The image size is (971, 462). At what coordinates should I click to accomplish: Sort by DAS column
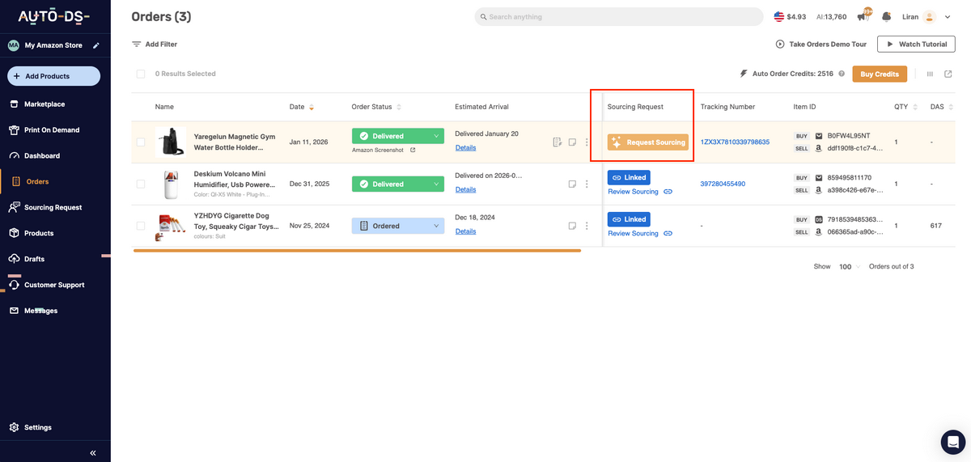(951, 107)
